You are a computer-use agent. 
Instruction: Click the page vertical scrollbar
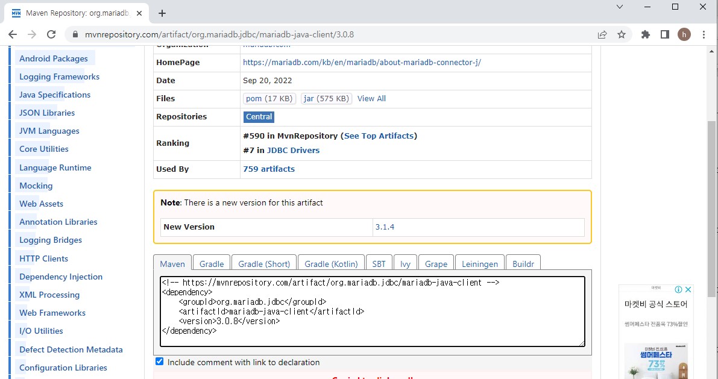point(711,208)
